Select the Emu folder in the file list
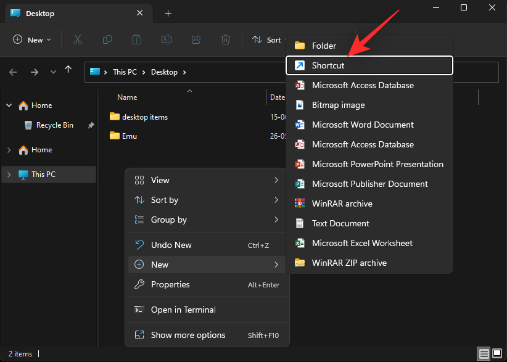Image resolution: width=507 pixels, height=362 pixels. [x=128, y=136]
